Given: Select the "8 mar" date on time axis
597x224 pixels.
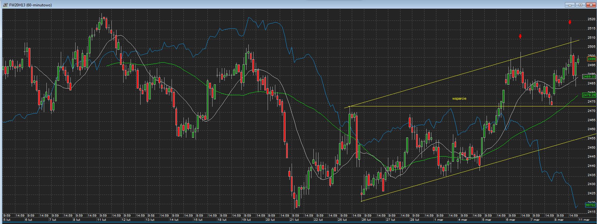Looking at the screenshot, I should (559, 220).
